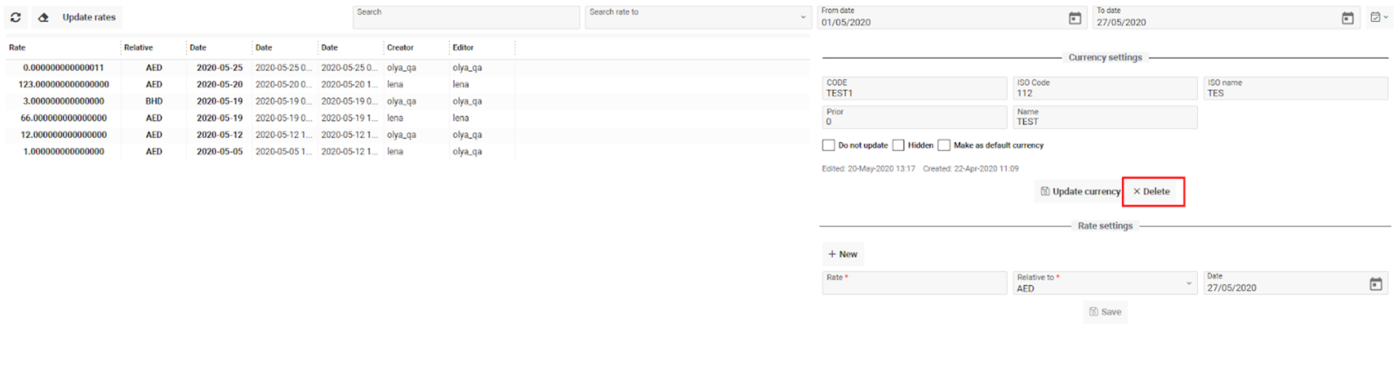Click the plus New rate button
This screenshot has width=1398, height=388.
tap(843, 254)
